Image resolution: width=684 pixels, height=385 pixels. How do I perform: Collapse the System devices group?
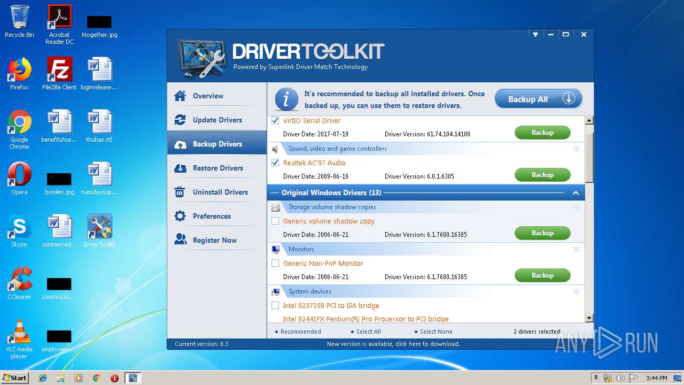pos(576,291)
